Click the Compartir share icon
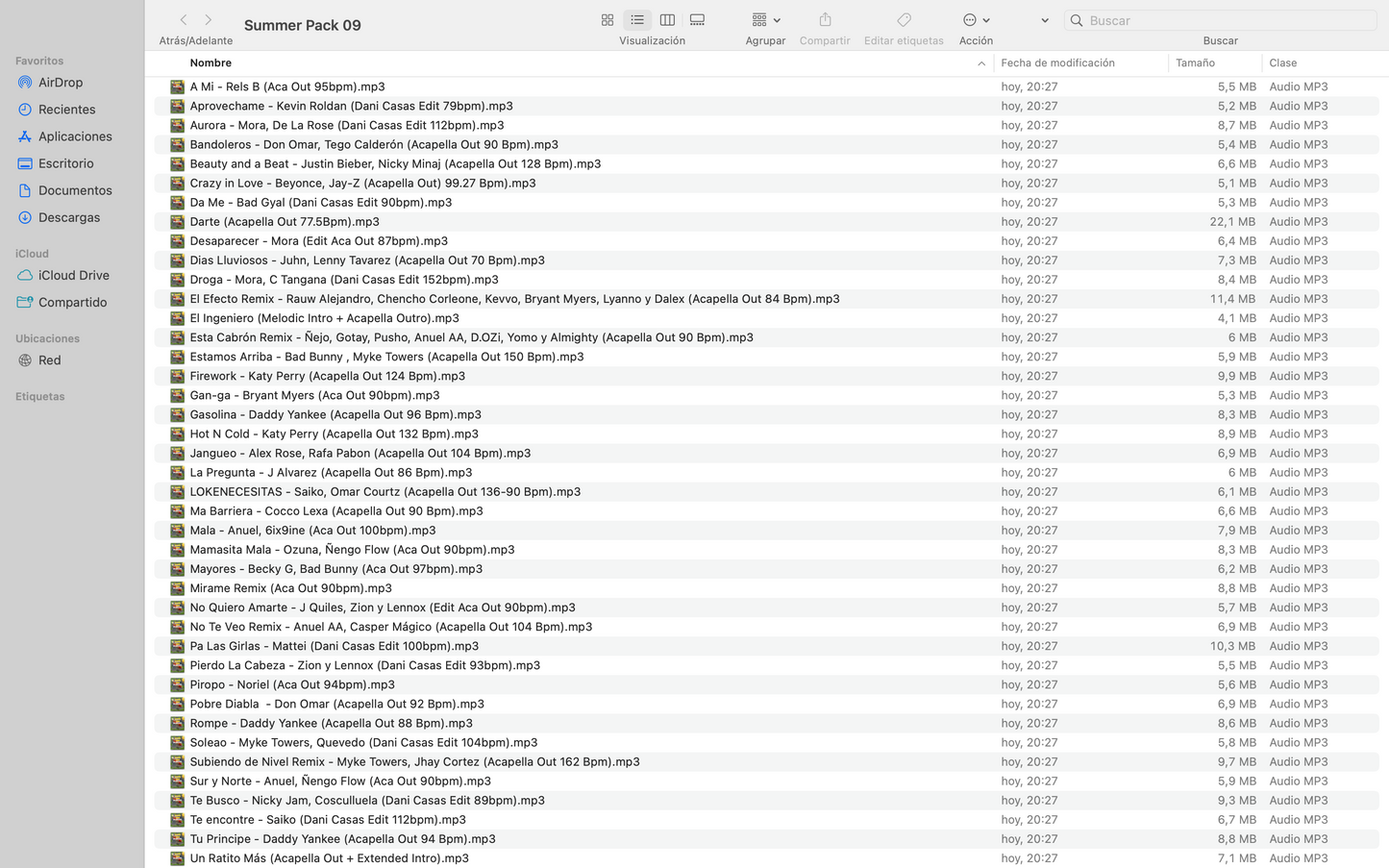Image resolution: width=1389 pixels, height=868 pixels. [x=825, y=20]
